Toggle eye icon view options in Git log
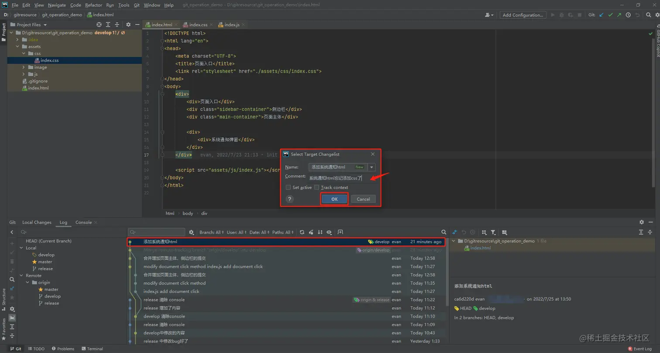Viewport: 660px width, 353px height. point(329,232)
